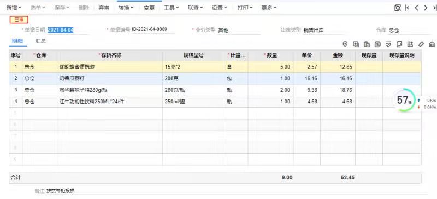The width and height of the screenshot is (437, 199).
Task: Click the copy row icon above the table
Action: point(356,44)
